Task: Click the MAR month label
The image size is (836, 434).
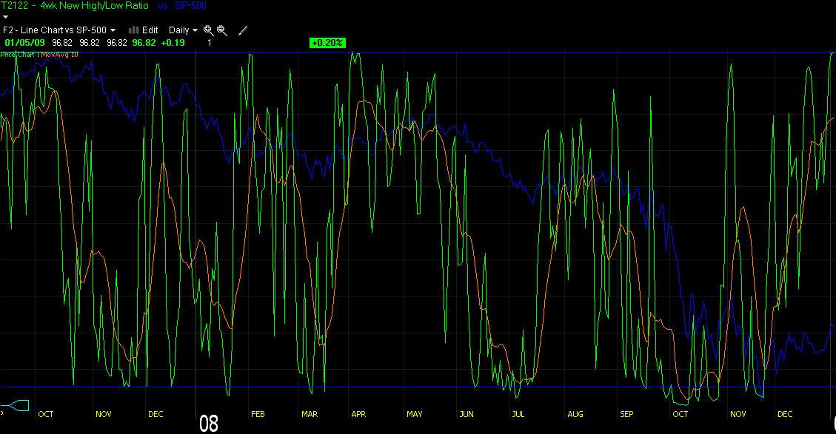Action: (x=310, y=414)
